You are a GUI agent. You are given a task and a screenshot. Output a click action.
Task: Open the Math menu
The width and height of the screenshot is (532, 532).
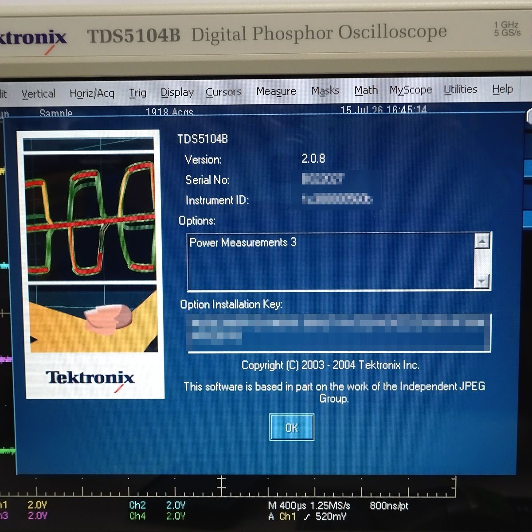coord(366,90)
